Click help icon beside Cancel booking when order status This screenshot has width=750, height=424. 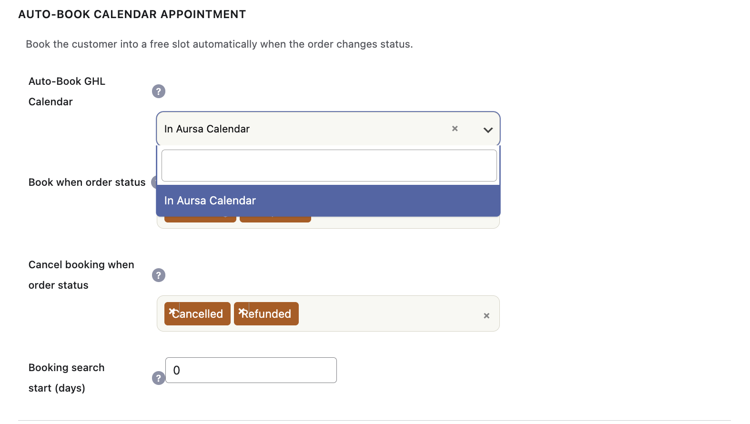point(159,275)
